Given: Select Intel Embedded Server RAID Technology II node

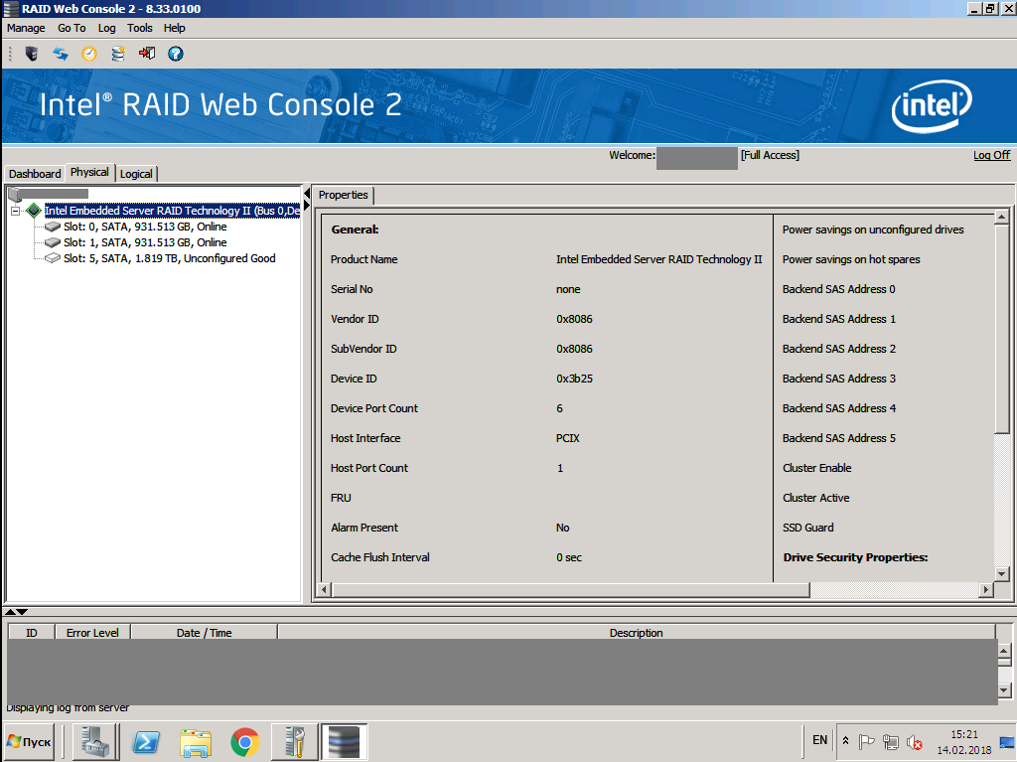Looking at the screenshot, I should 172,211.
